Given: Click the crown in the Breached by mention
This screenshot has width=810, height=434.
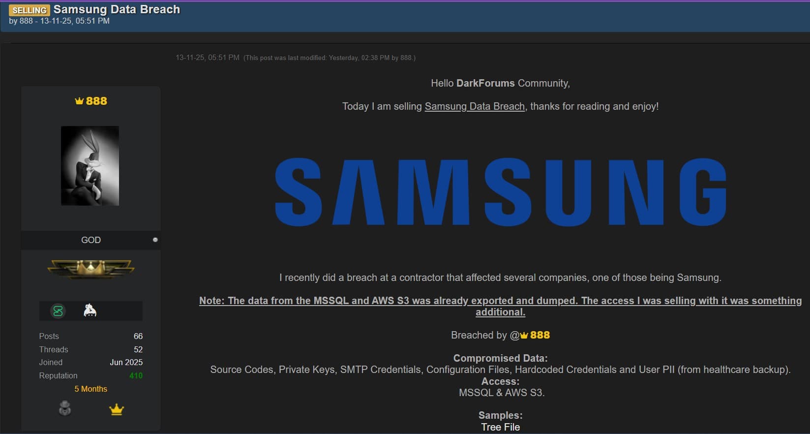Looking at the screenshot, I should tap(524, 336).
